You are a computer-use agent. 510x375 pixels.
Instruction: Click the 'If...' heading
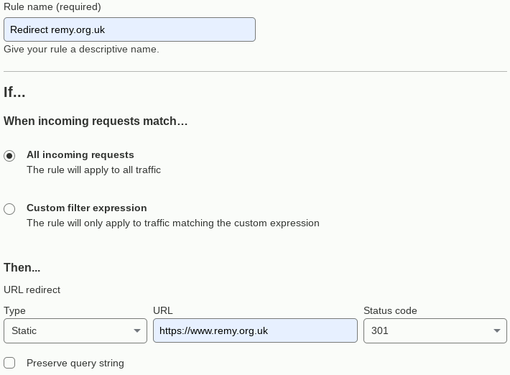14,92
